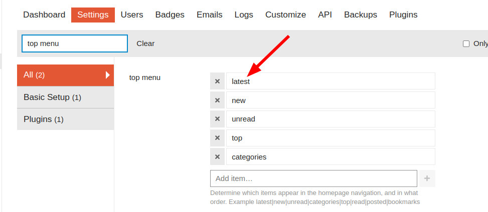Switch to the Users tab
Screen dimensions: 488x212
pos(132,15)
